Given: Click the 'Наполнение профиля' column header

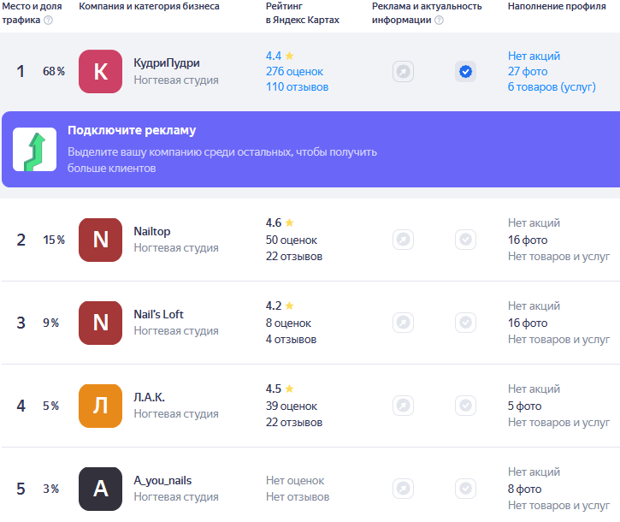Looking at the screenshot, I should tap(557, 6).
